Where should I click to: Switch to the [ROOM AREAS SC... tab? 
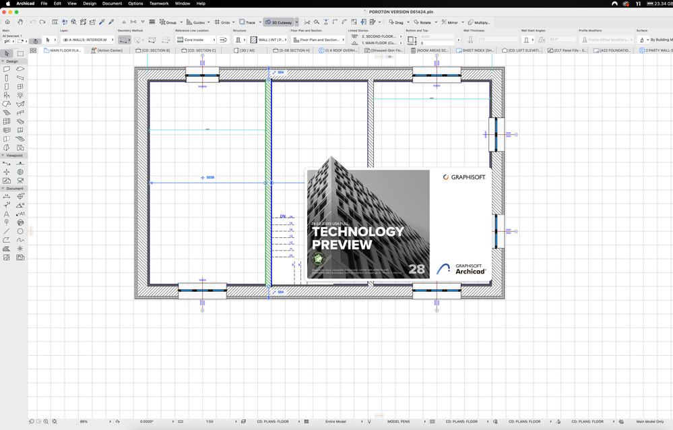(x=430, y=51)
